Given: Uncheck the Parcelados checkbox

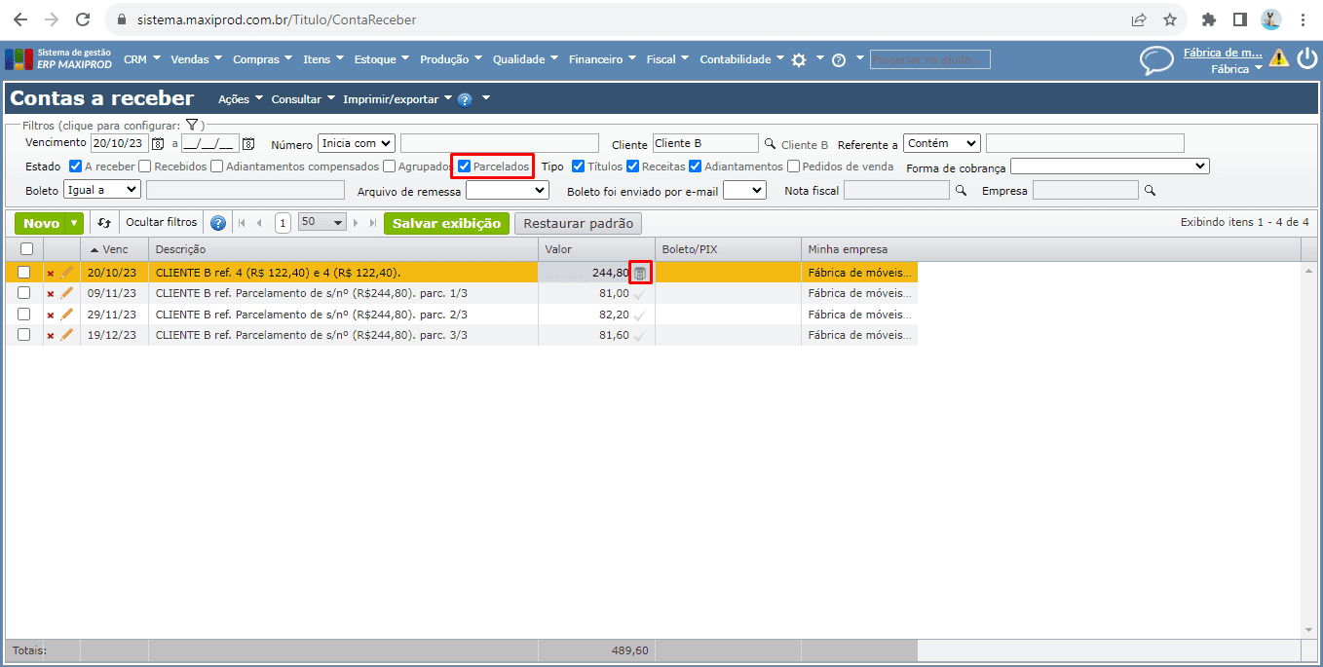Looking at the screenshot, I should pyautogui.click(x=465, y=167).
